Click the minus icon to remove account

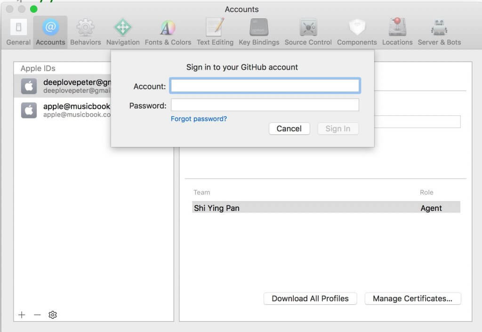coord(37,315)
